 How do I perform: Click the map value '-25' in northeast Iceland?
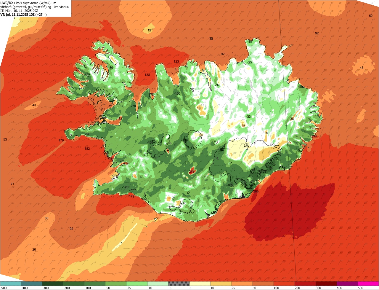click(249, 62)
